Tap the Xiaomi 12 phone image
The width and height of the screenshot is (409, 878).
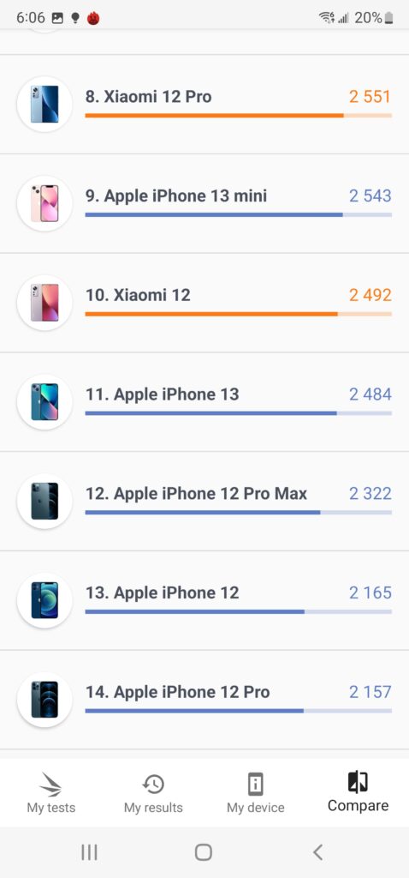point(44,303)
